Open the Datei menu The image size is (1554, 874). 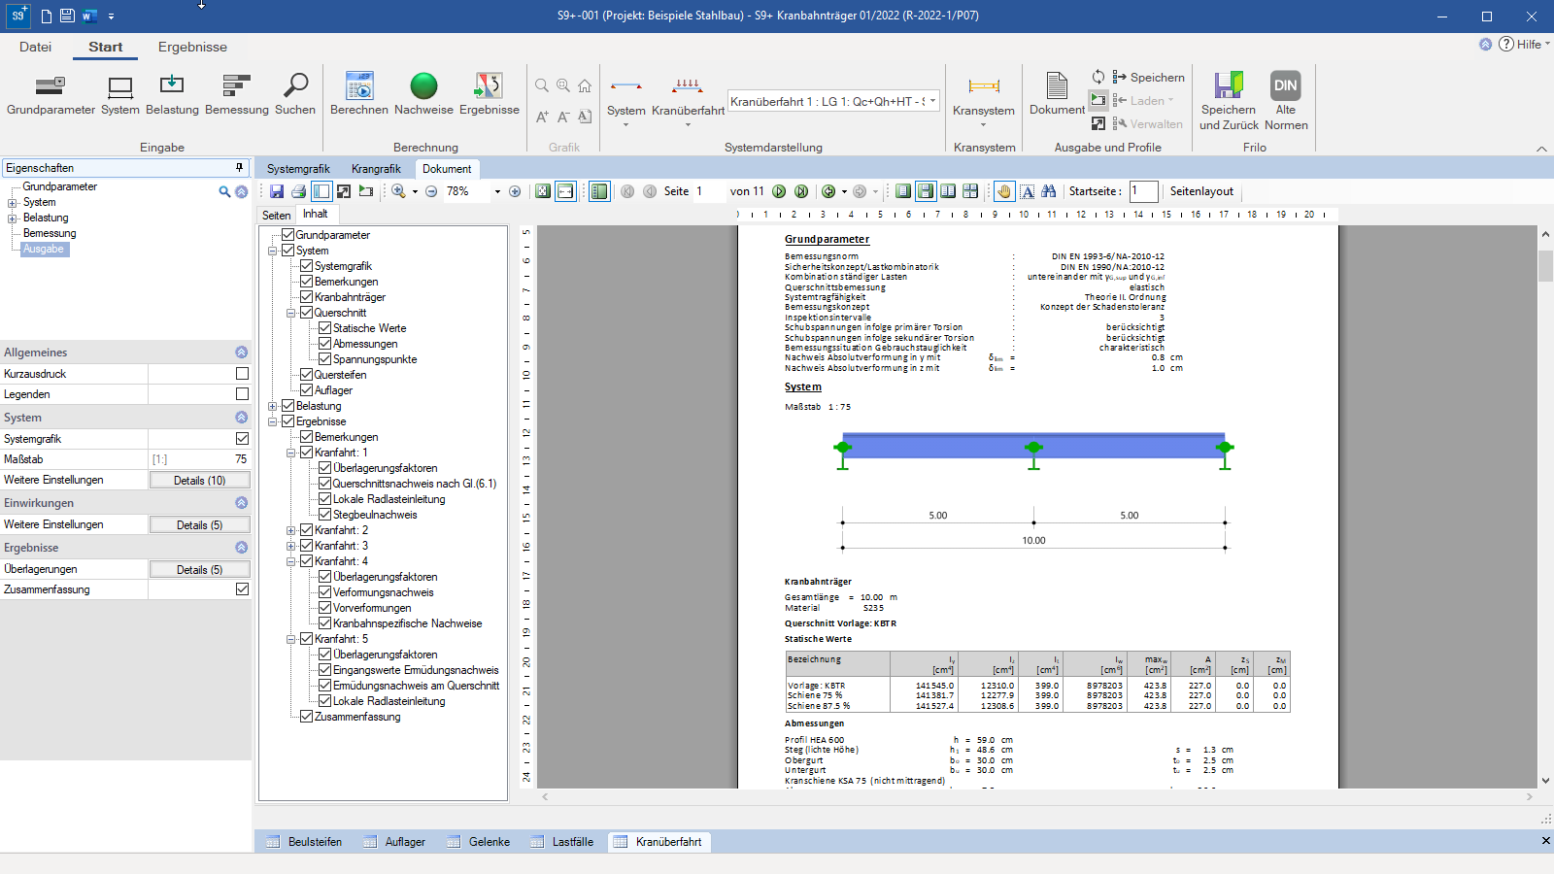35,47
